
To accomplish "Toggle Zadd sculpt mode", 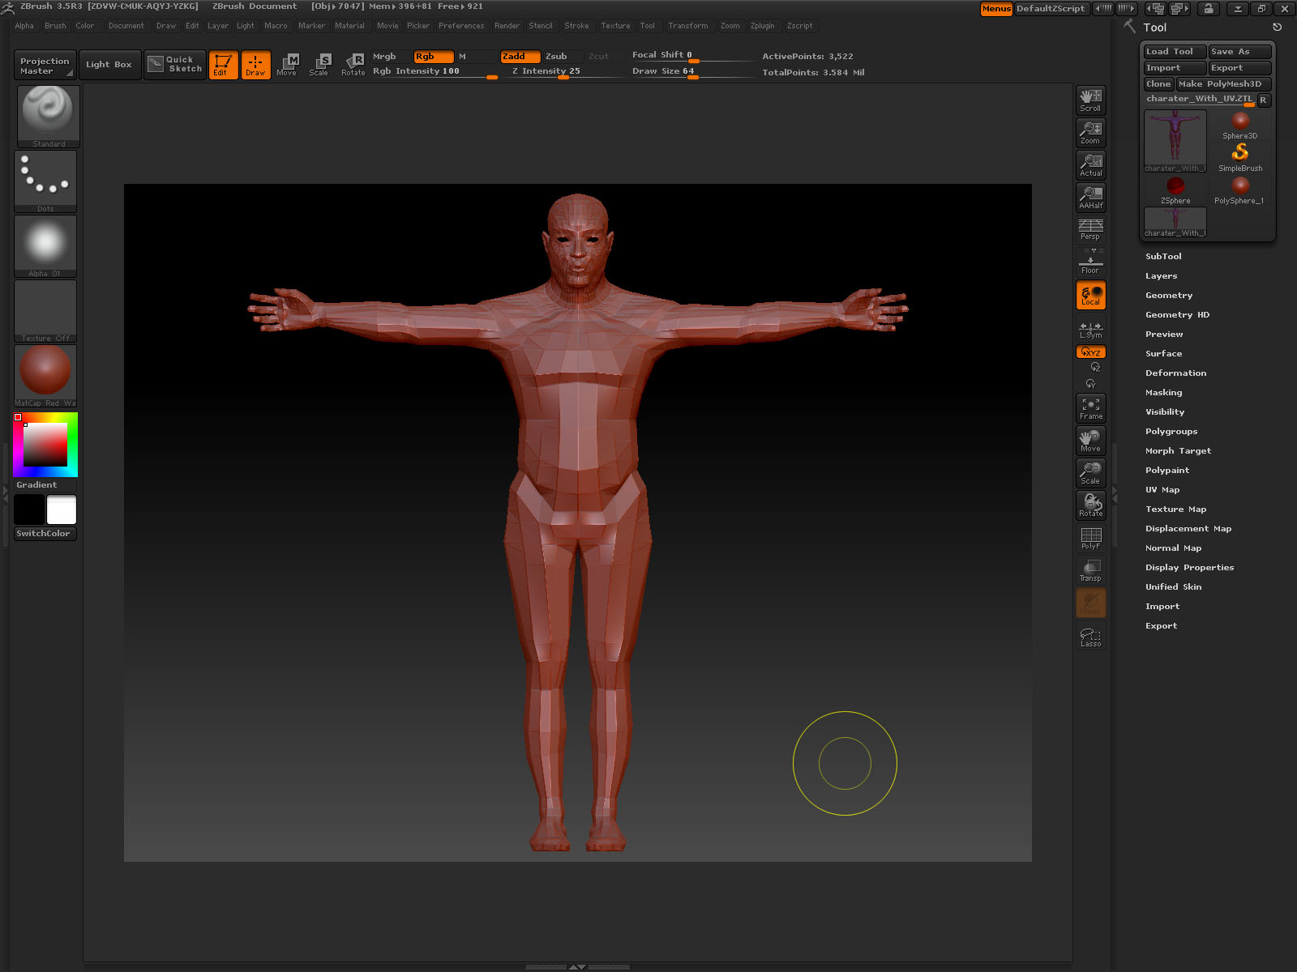I will [520, 57].
